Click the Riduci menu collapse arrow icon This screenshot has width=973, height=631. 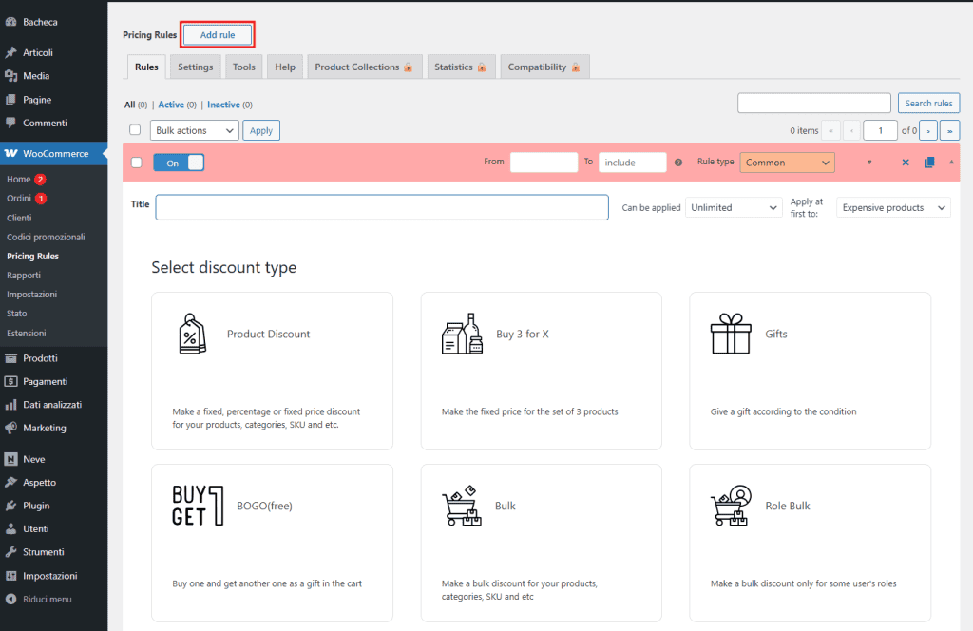point(10,600)
